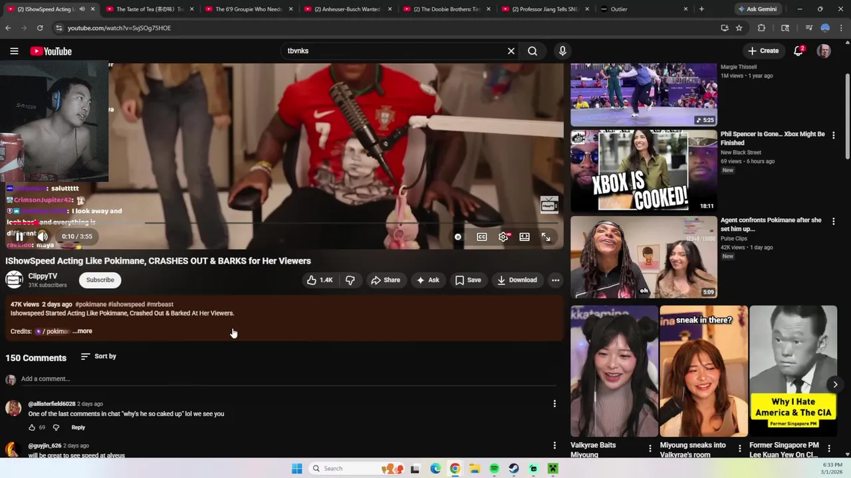This screenshot has height=478, width=851.
Task: Seek on the video progress bar
Action: click(x=283, y=223)
